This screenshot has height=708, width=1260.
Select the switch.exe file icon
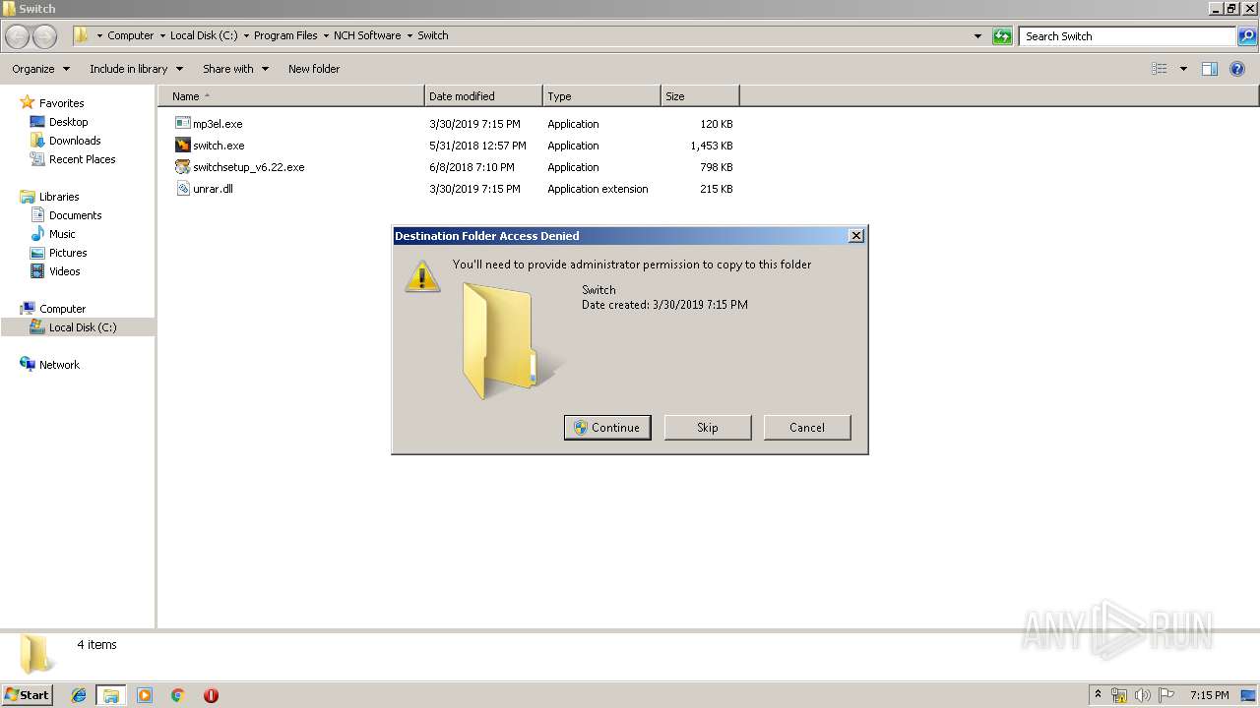point(182,146)
